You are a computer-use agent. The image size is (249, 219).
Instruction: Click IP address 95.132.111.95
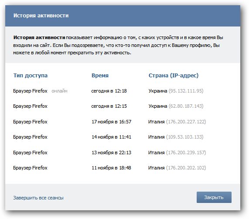(x=186, y=91)
